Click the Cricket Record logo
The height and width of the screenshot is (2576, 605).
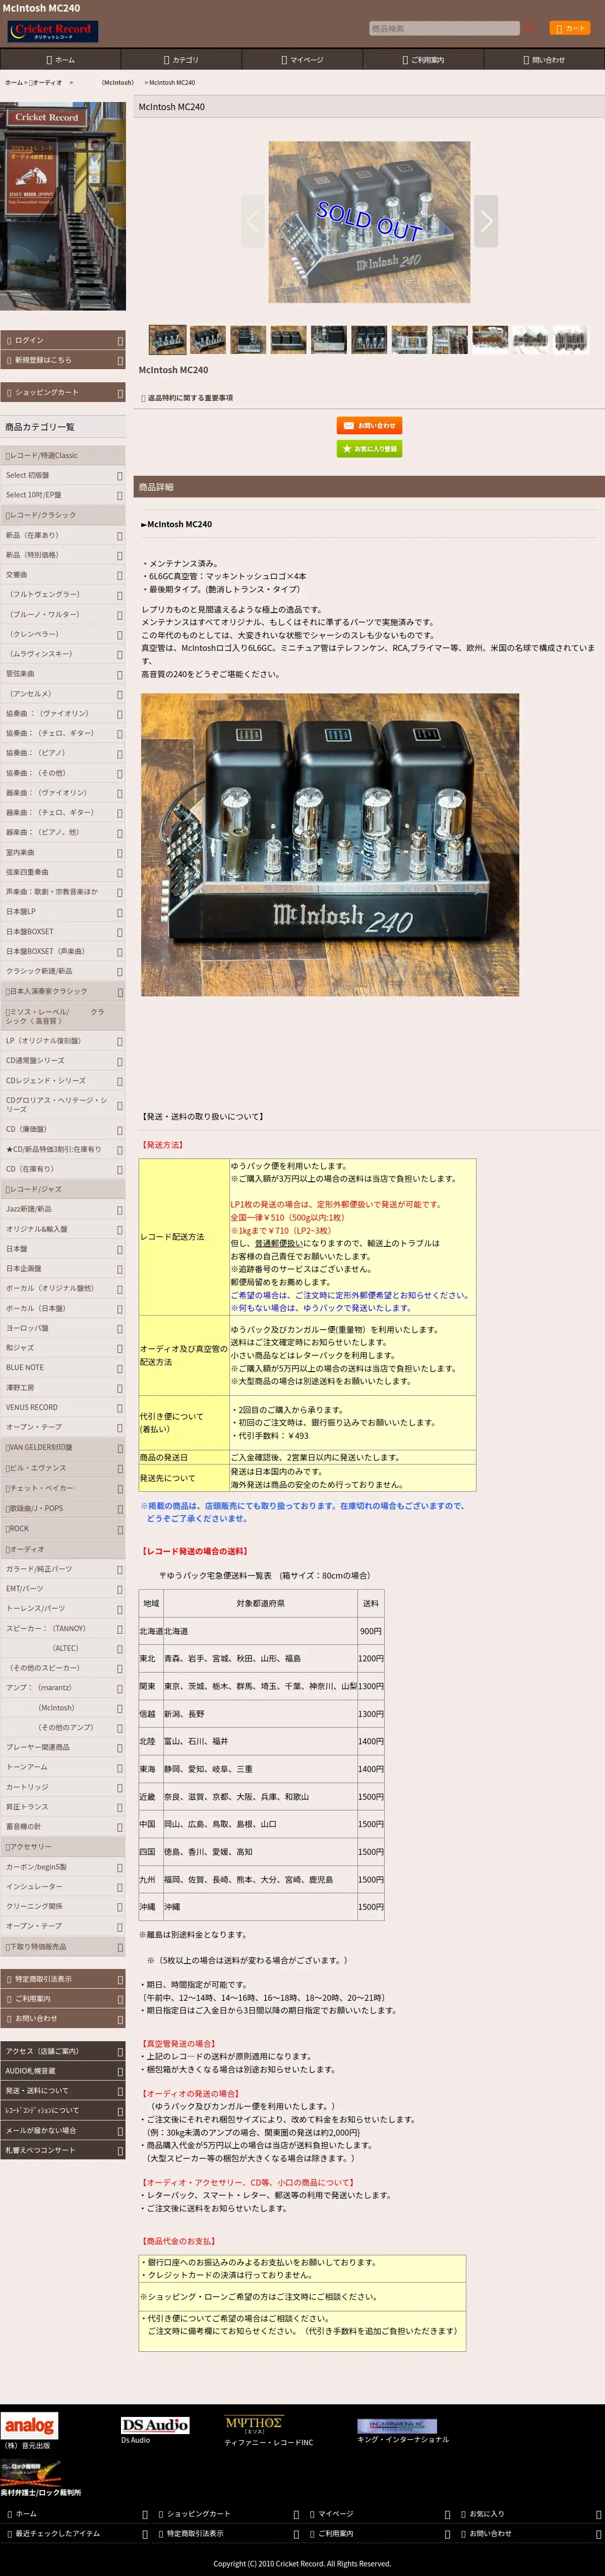tap(52, 31)
